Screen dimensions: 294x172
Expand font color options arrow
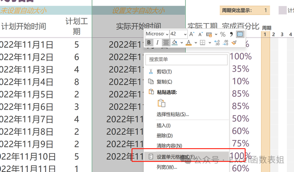point(196,43)
